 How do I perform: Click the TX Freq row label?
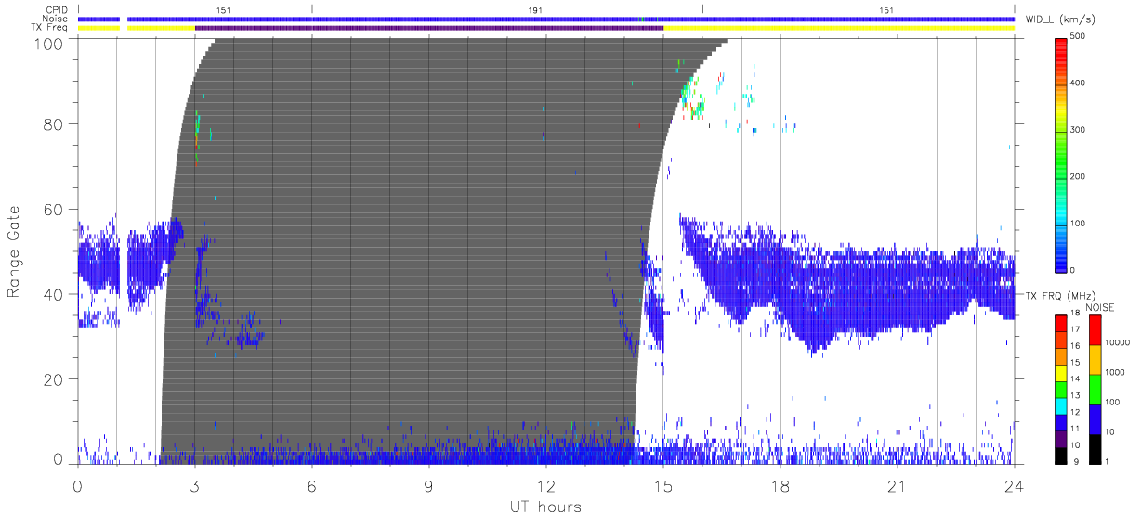click(50, 28)
